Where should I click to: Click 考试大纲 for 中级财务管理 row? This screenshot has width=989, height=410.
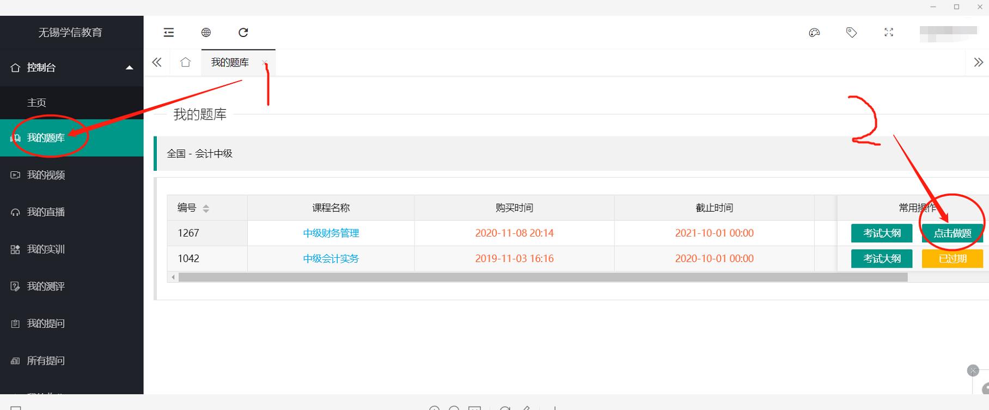pos(882,233)
